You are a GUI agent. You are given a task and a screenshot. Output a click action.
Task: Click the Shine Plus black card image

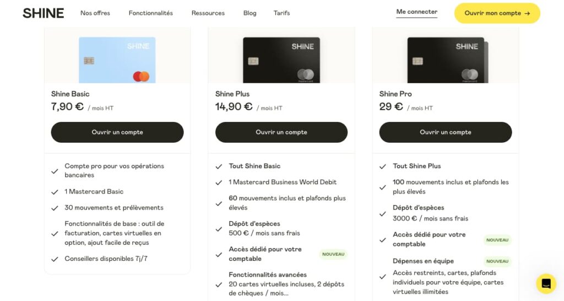click(281, 60)
